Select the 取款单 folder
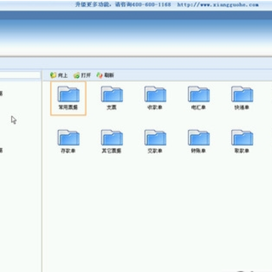 pyautogui.click(x=242, y=141)
